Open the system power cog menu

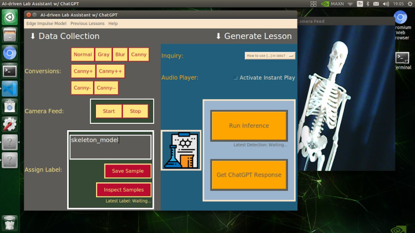tap(410, 4)
